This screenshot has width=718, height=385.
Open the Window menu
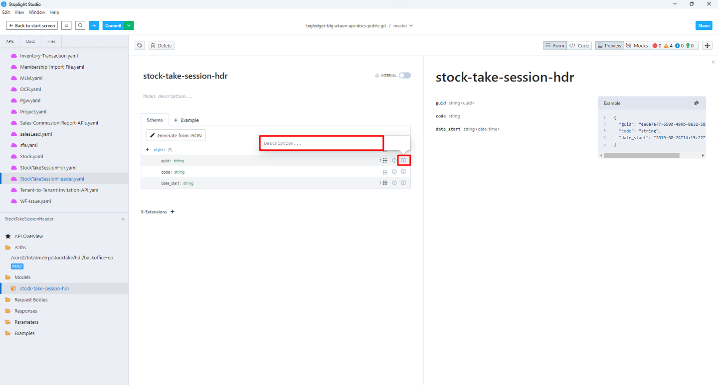point(37,12)
